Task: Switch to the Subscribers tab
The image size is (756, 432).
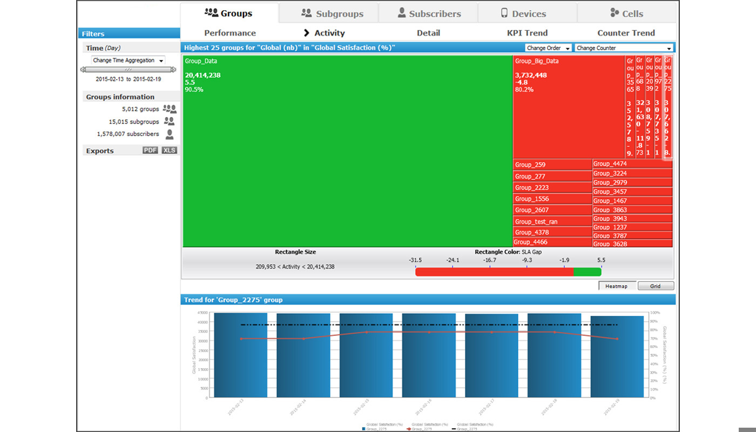Action: pyautogui.click(x=429, y=13)
